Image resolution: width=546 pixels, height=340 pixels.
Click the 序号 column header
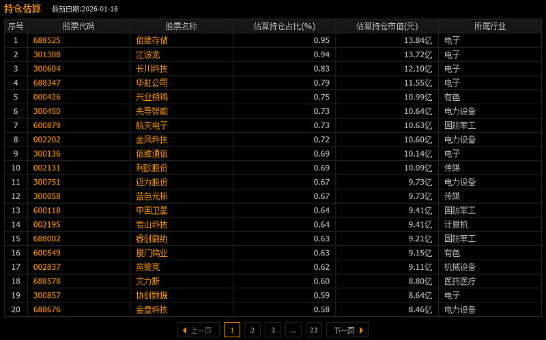pyautogui.click(x=16, y=26)
